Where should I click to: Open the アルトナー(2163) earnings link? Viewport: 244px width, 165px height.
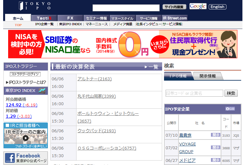[x=94, y=79]
